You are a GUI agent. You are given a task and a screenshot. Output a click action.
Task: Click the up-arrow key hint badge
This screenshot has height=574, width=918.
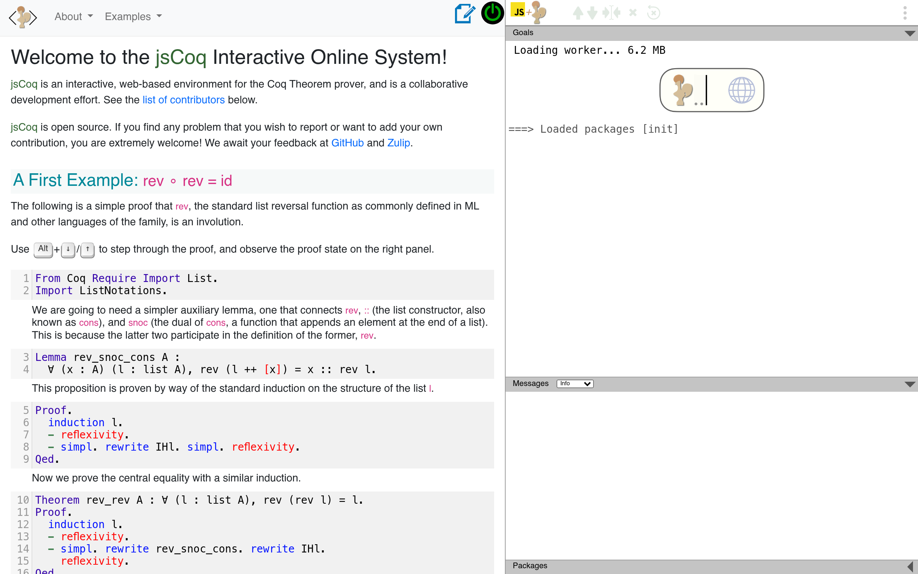87,250
